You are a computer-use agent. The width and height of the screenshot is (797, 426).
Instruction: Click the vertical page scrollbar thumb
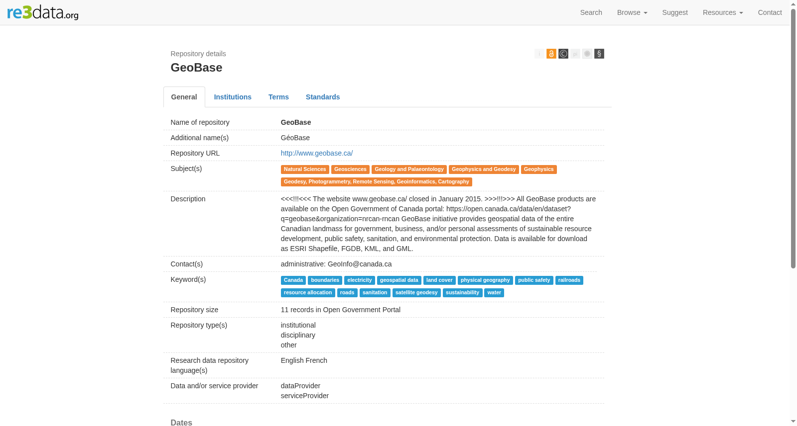(793, 138)
